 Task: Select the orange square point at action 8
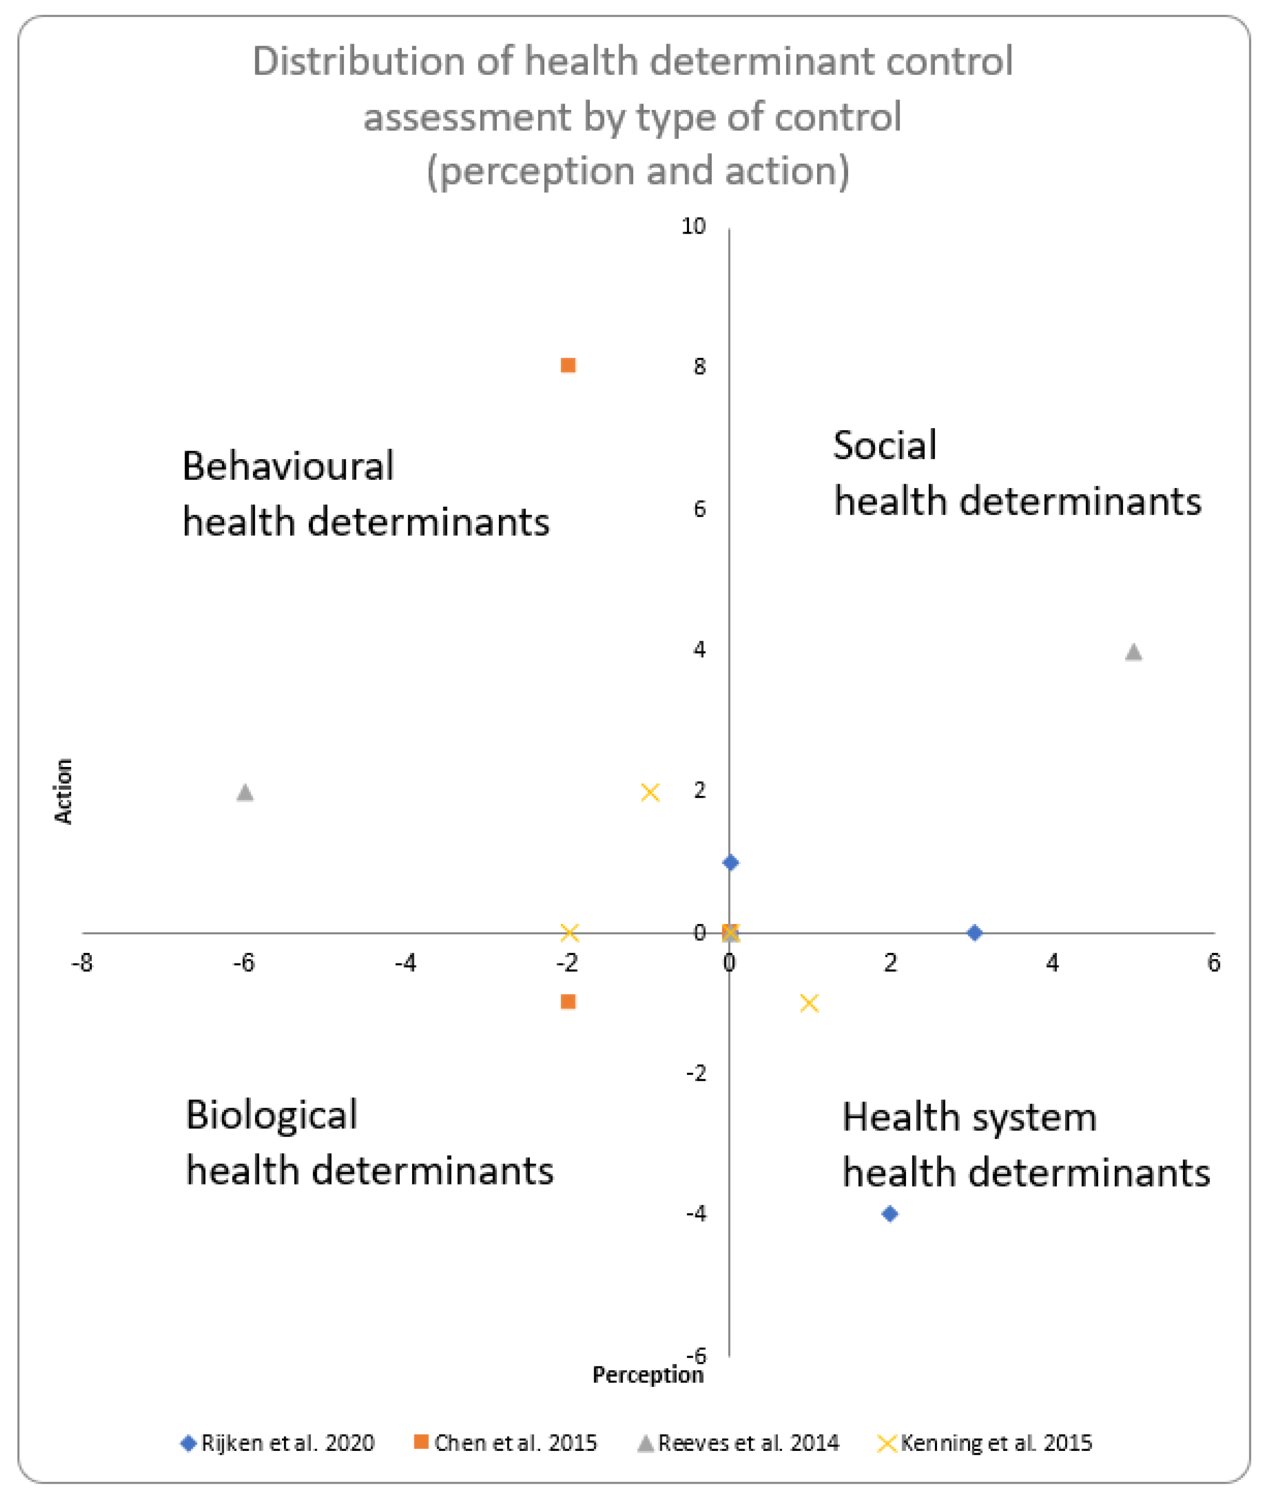click(x=568, y=366)
